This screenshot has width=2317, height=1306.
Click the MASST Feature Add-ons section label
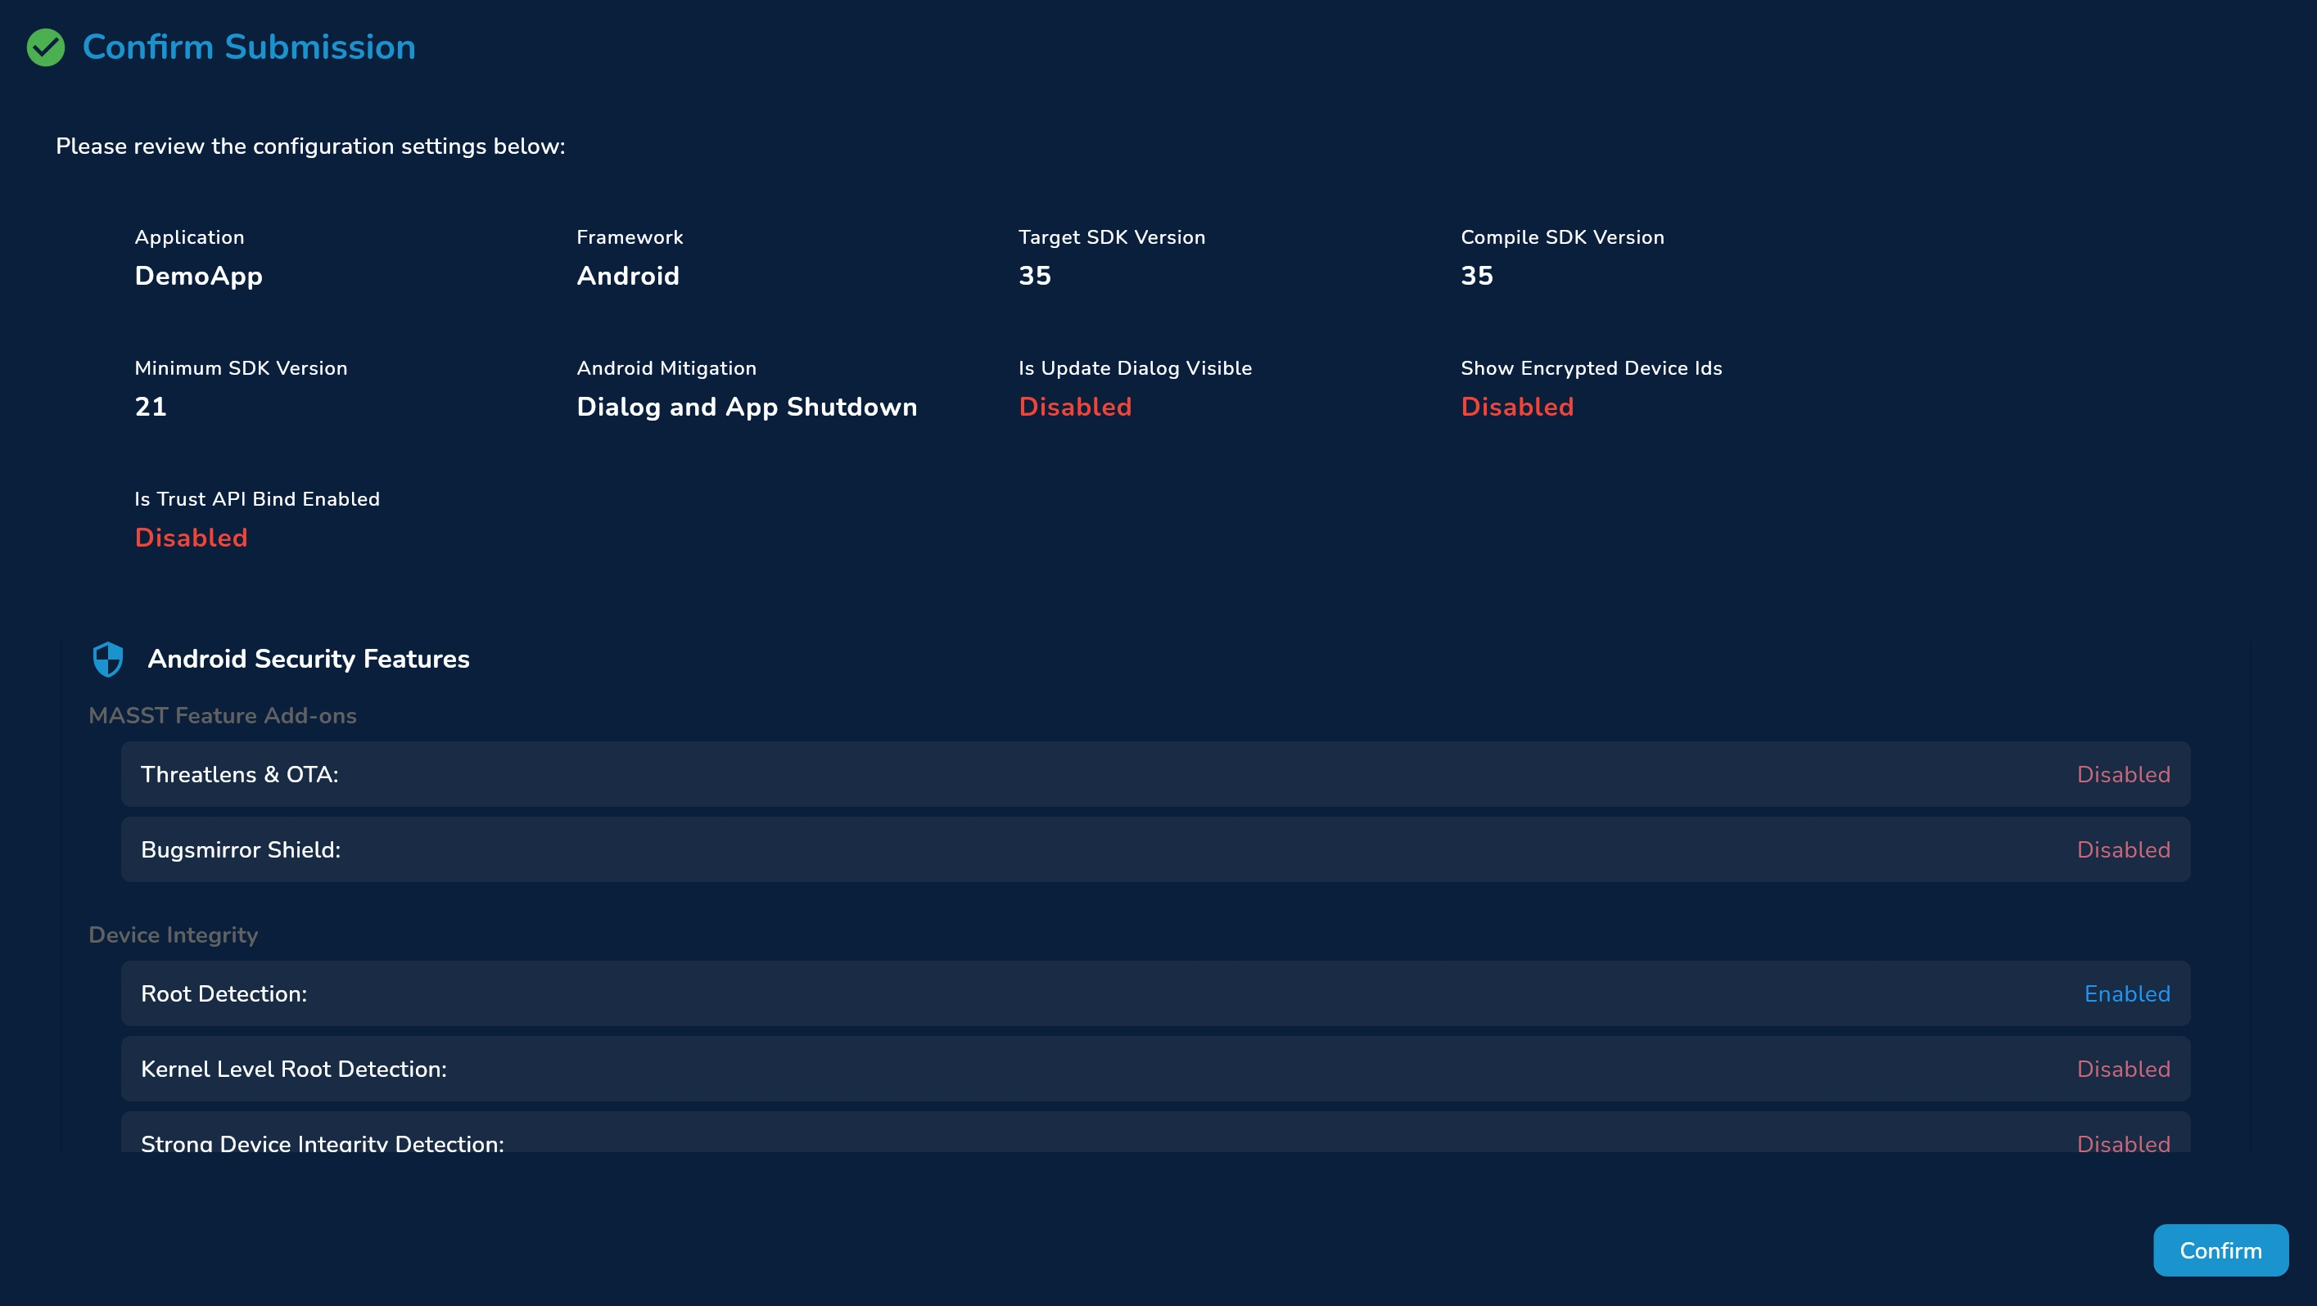(x=222, y=715)
